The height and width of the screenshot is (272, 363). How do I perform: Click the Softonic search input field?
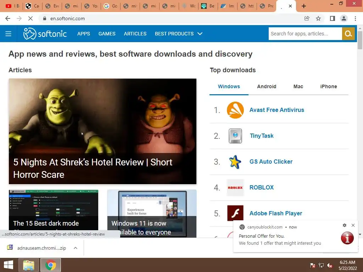click(305, 34)
